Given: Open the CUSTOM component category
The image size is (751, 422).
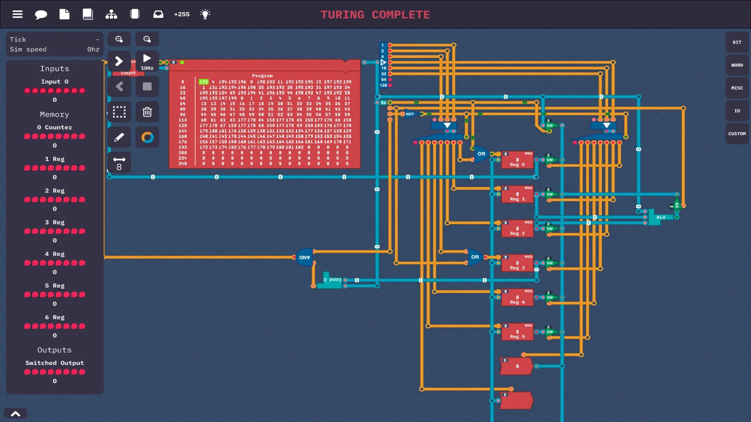Looking at the screenshot, I should 737,134.
